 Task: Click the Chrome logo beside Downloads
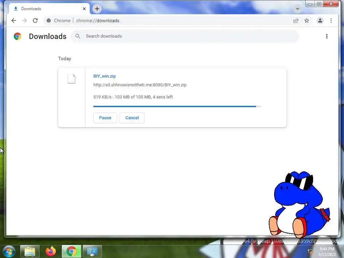click(17, 36)
